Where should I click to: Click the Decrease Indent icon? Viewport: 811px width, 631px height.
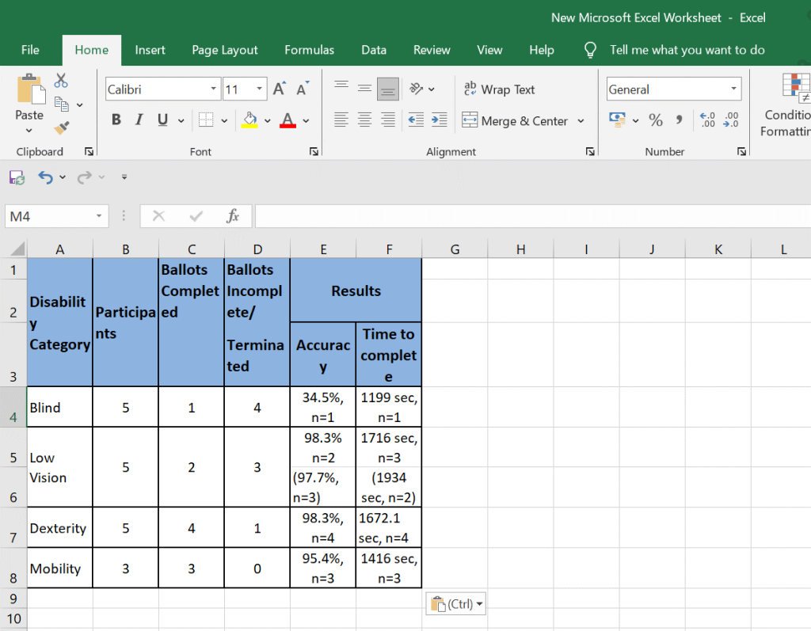click(x=416, y=120)
